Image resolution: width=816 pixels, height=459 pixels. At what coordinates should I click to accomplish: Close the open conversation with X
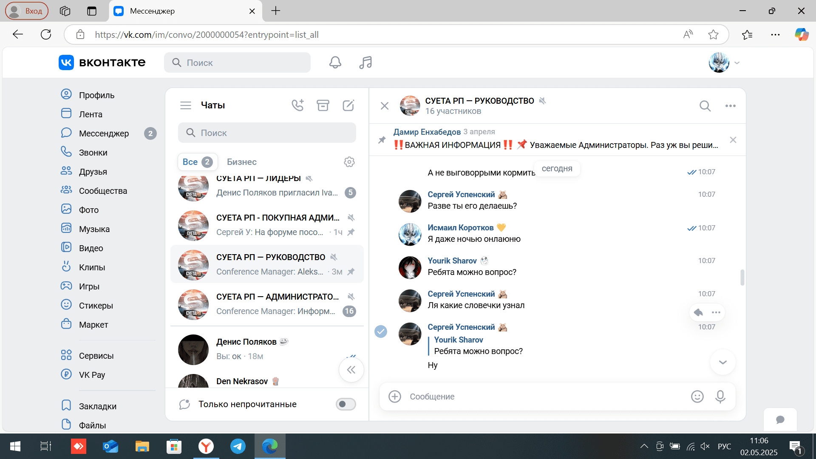coord(385,106)
